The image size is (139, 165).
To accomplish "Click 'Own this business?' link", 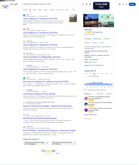I will coord(98,65).
